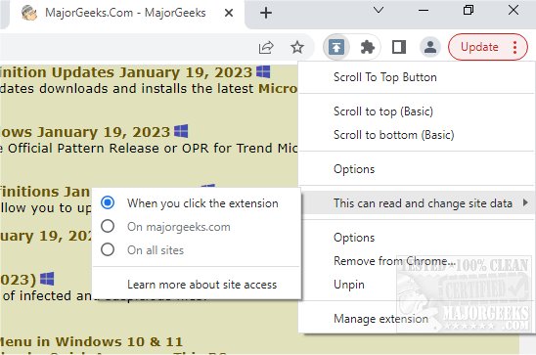Click the Windows logo next to '023)'
The width and height of the screenshot is (536, 355).
click(x=47, y=279)
